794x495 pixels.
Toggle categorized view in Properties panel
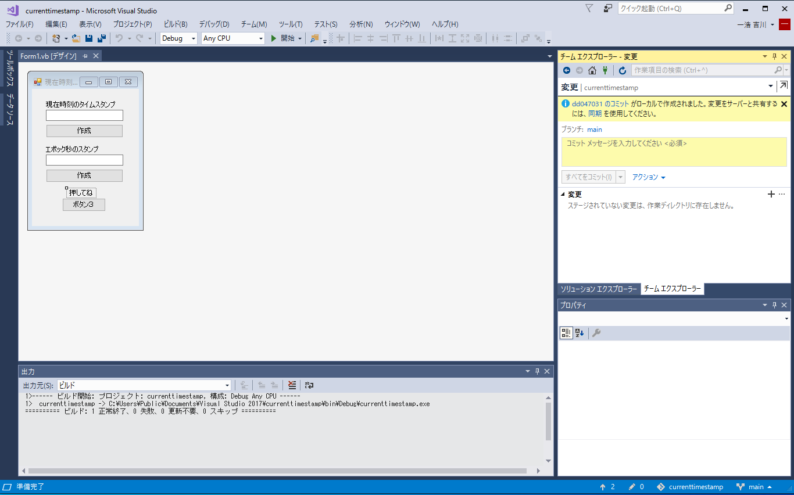click(x=566, y=333)
